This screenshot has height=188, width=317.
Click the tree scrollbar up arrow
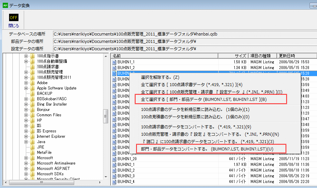106,56
